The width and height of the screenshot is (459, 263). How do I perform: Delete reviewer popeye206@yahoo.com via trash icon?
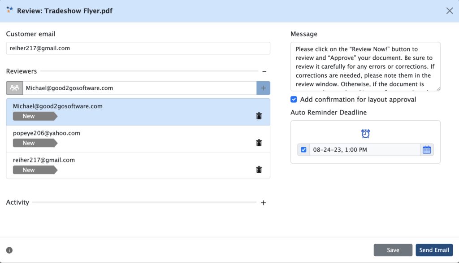point(259,142)
